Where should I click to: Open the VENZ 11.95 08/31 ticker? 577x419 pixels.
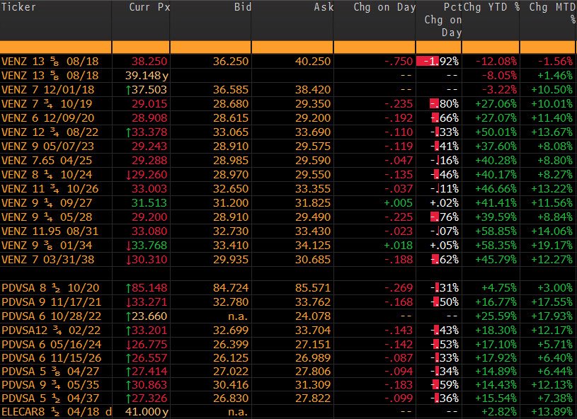(x=50, y=231)
